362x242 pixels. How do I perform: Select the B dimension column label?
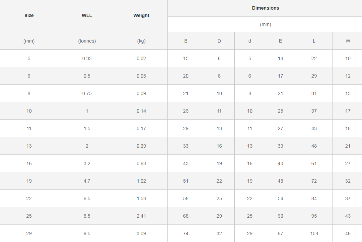click(x=186, y=41)
